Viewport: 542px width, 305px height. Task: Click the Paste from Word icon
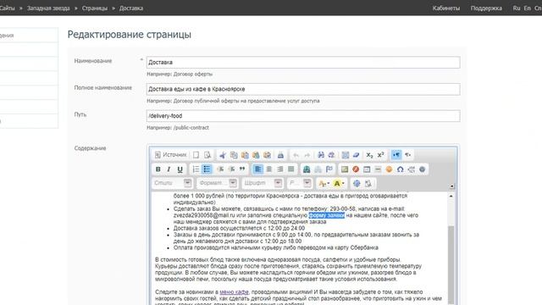tap(267, 155)
